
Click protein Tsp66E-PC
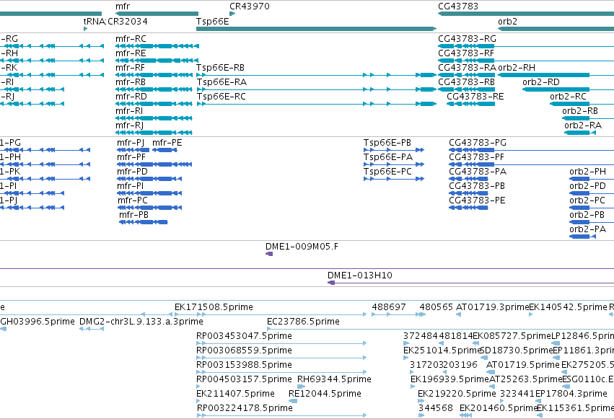tap(394, 179)
